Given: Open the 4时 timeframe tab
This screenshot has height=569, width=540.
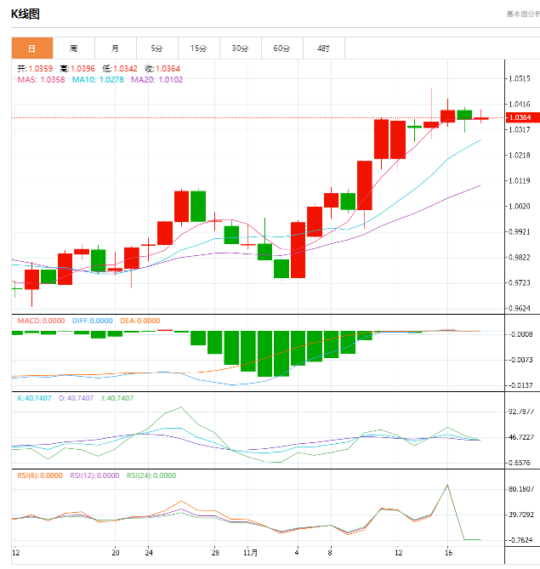Looking at the screenshot, I should point(324,48).
